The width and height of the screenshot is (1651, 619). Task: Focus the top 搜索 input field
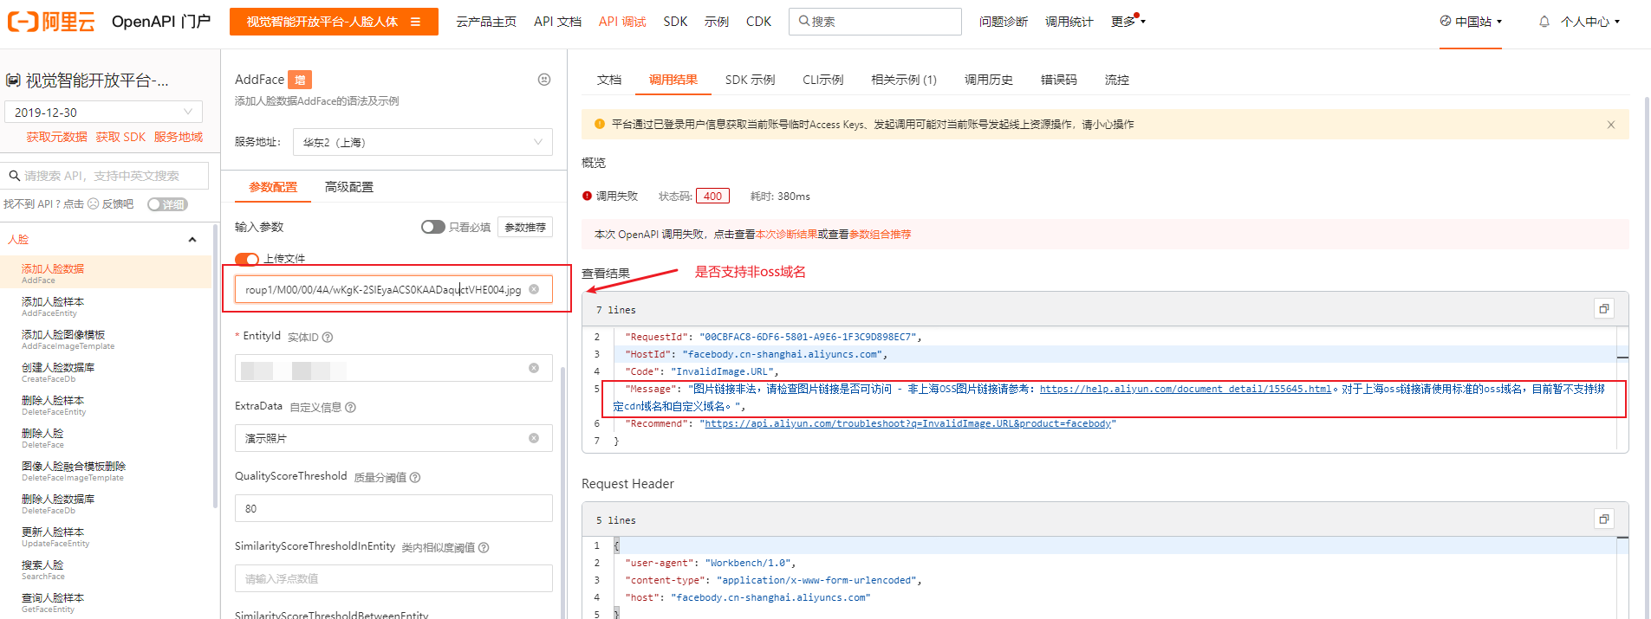click(x=875, y=22)
